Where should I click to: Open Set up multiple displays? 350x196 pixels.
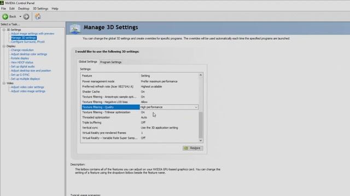25,79
